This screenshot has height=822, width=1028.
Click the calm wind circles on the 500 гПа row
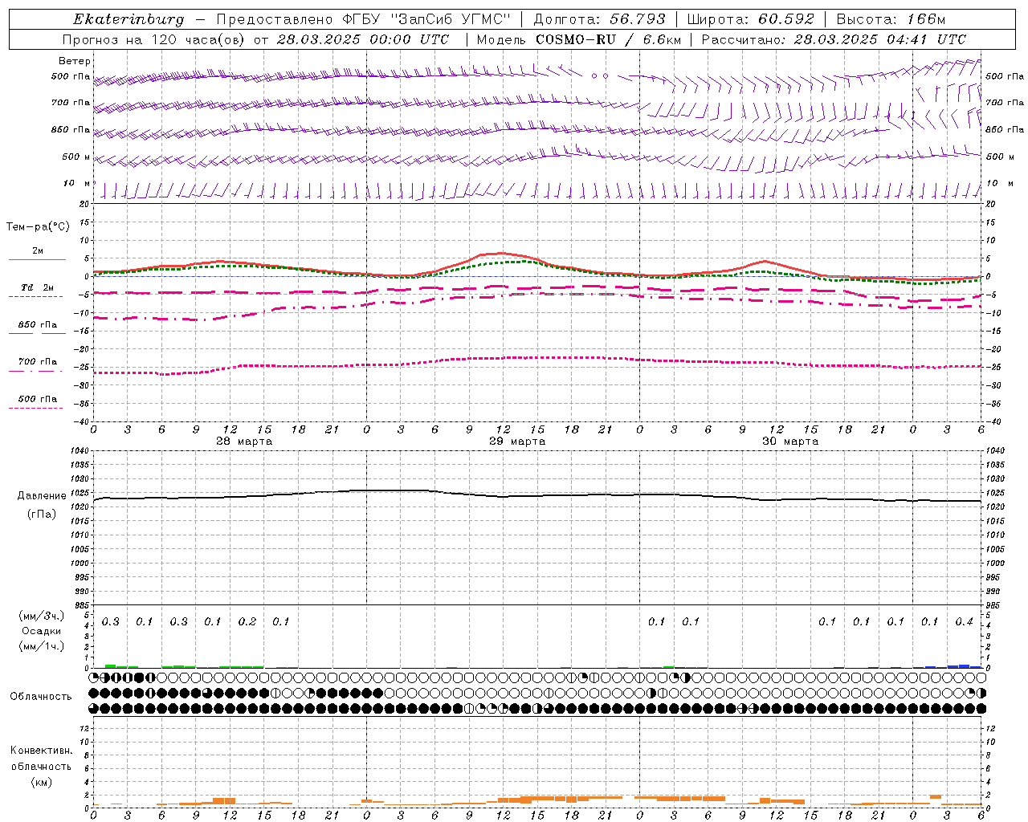[x=600, y=76]
